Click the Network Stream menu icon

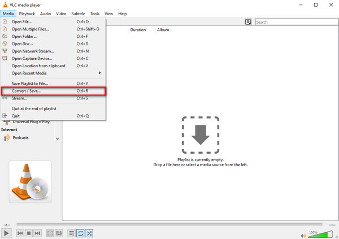point(5,51)
